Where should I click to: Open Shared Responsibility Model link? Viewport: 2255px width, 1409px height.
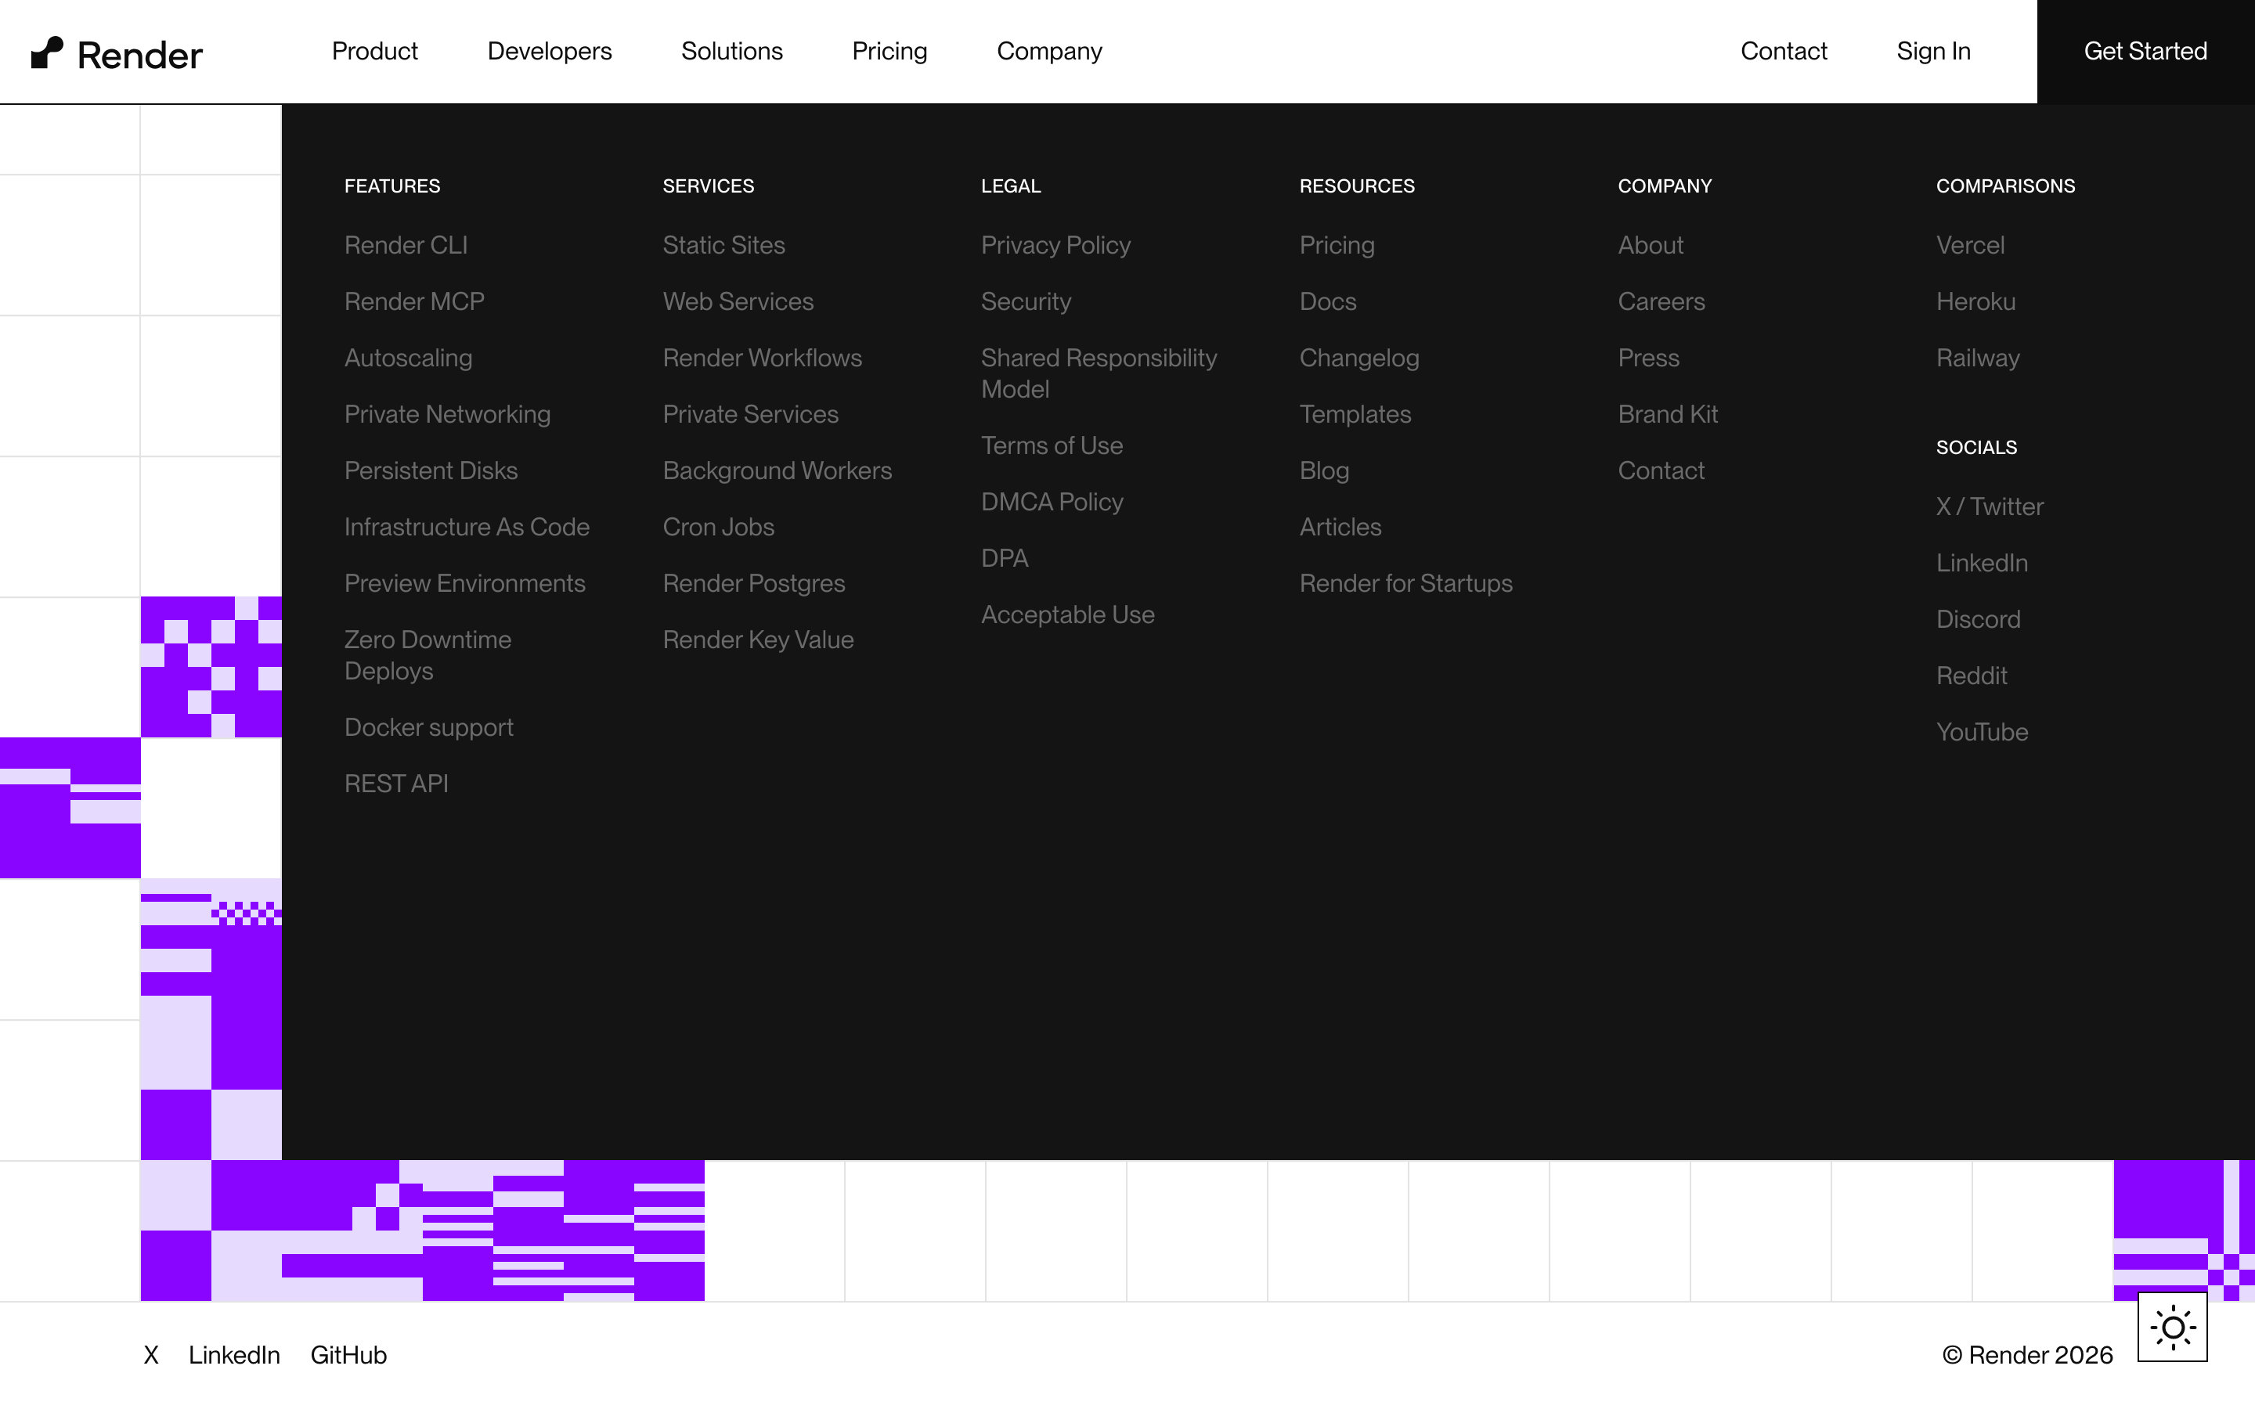coord(1099,373)
